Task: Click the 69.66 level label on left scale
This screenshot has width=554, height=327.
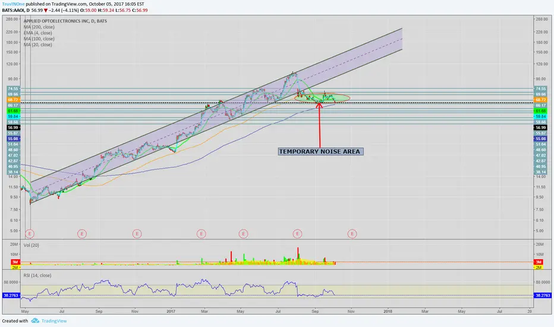Action: (13, 95)
